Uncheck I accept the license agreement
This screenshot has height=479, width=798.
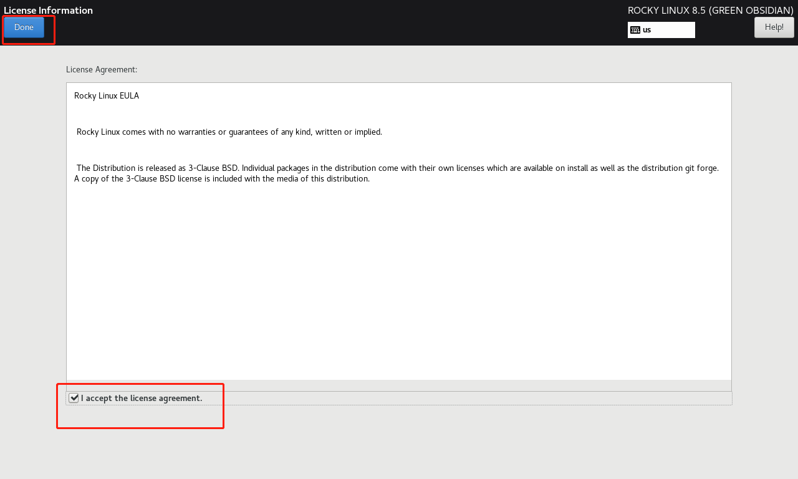point(74,398)
